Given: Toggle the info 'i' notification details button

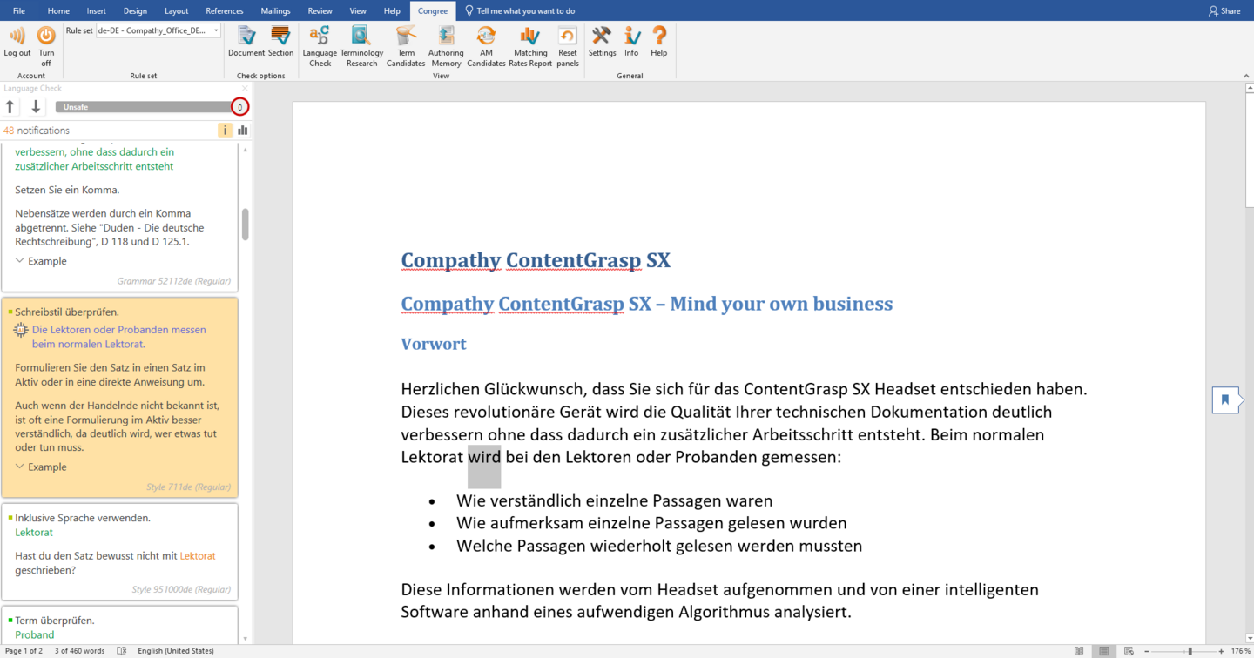Looking at the screenshot, I should pos(225,131).
